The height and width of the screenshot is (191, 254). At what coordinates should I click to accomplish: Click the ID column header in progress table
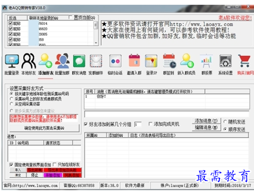pyautogui.click(x=12, y=143)
